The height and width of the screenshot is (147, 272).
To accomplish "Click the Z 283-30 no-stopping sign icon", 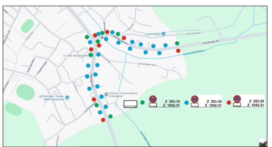I will click(x=194, y=99).
